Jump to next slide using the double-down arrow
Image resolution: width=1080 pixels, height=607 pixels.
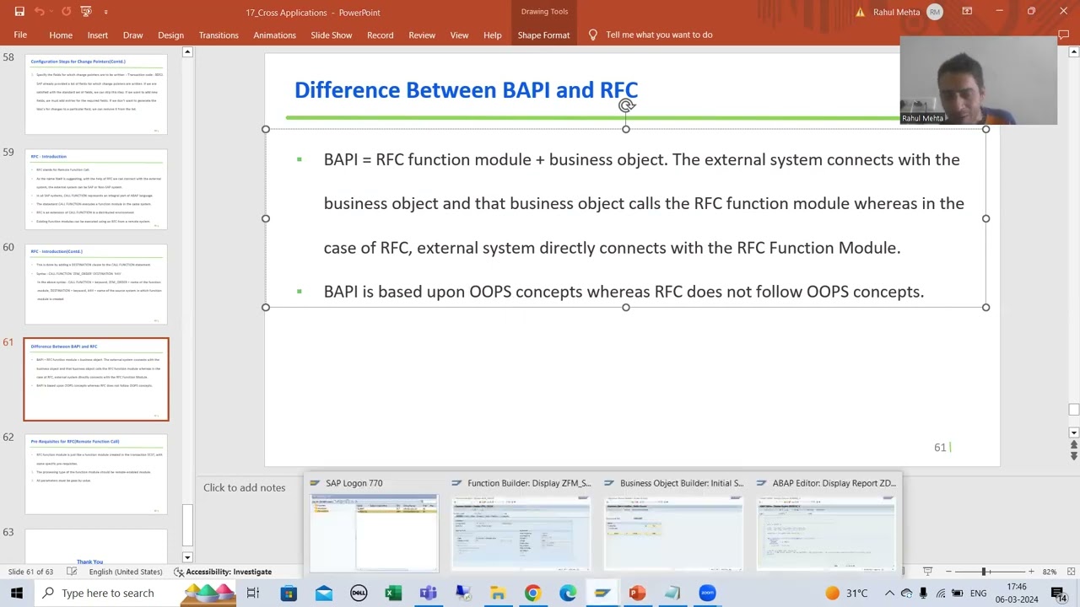click(x=1073, y=456)
